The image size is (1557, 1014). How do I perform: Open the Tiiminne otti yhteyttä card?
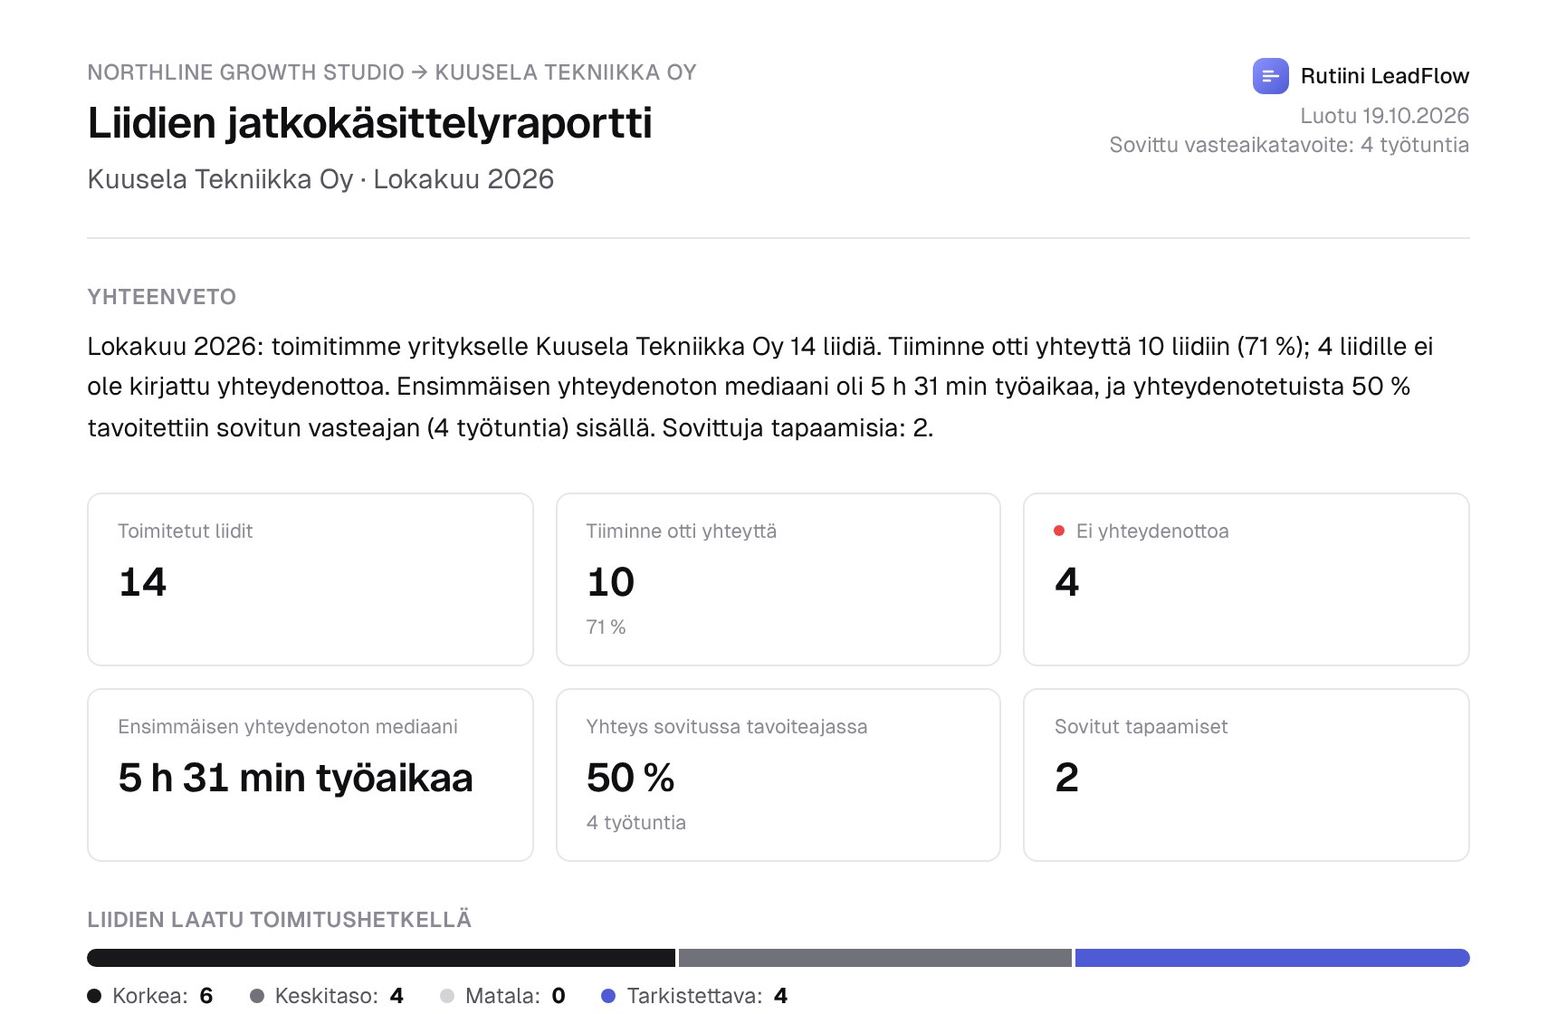(x=778, y=579)
